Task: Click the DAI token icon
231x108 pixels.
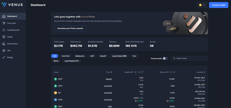Action: click(x=55, y=93)
